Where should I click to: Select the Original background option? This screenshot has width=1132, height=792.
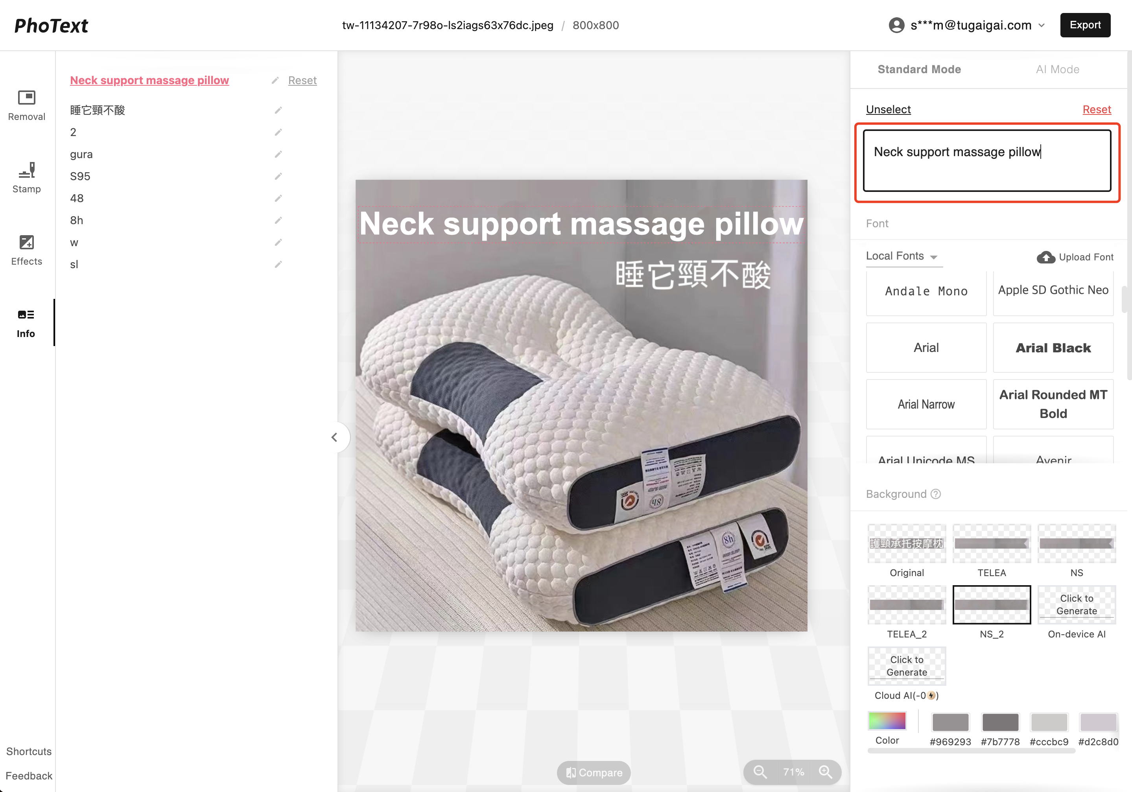coord(906,543)
